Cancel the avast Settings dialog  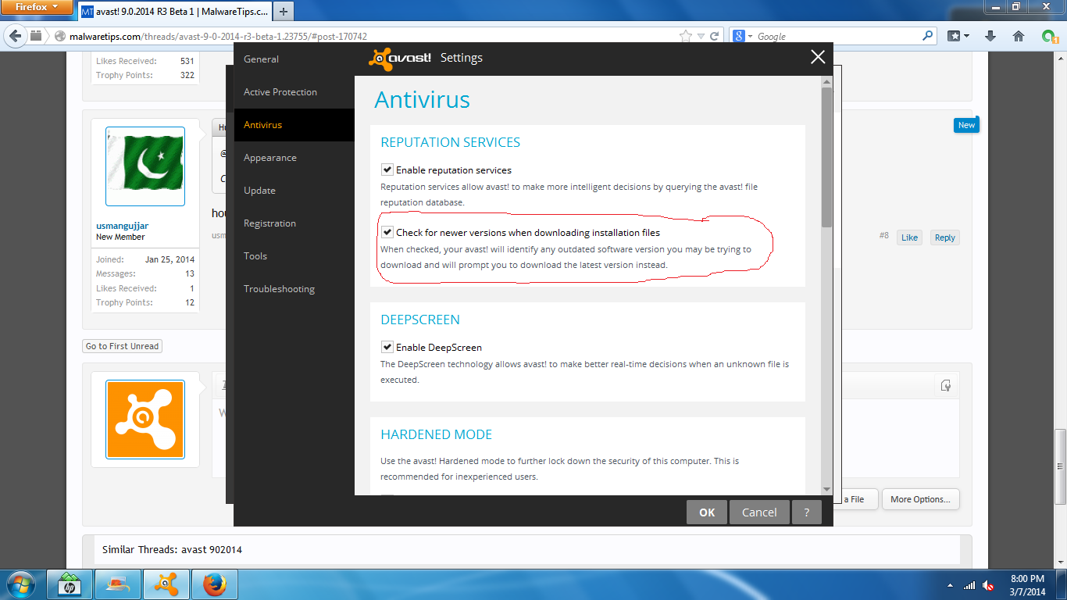tap(759, 512)
